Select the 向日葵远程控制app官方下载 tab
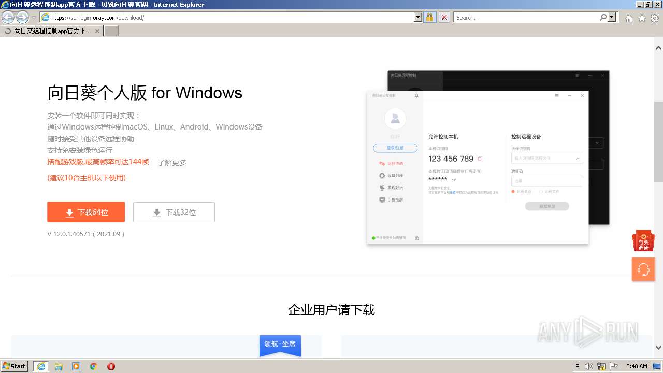 pyautogui.click(x=51, y=31)
